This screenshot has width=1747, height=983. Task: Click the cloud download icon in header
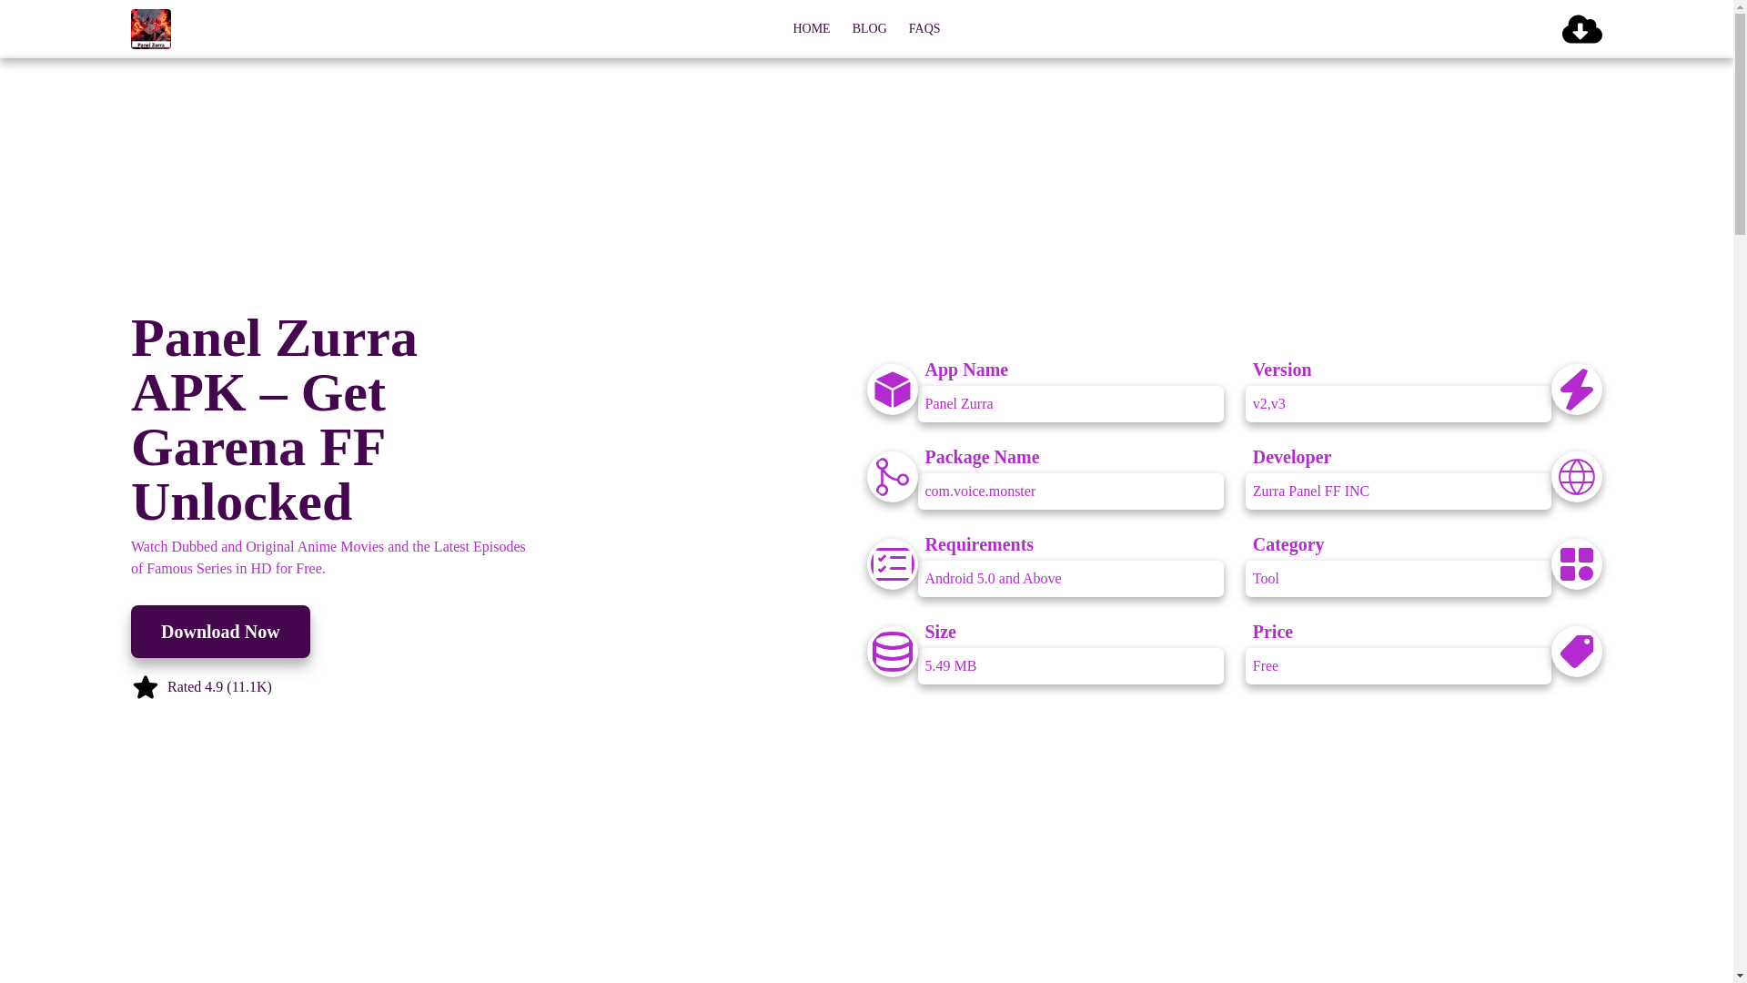(1581, 29)
